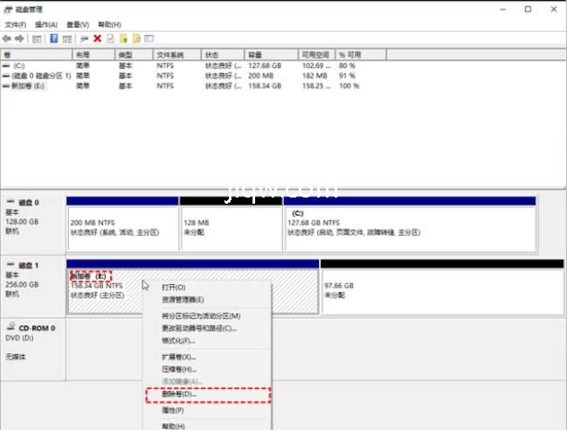Click the Back arrow in toolbar
The height and width of the screenshot is (430, 567).
click(x=7, y=39)
